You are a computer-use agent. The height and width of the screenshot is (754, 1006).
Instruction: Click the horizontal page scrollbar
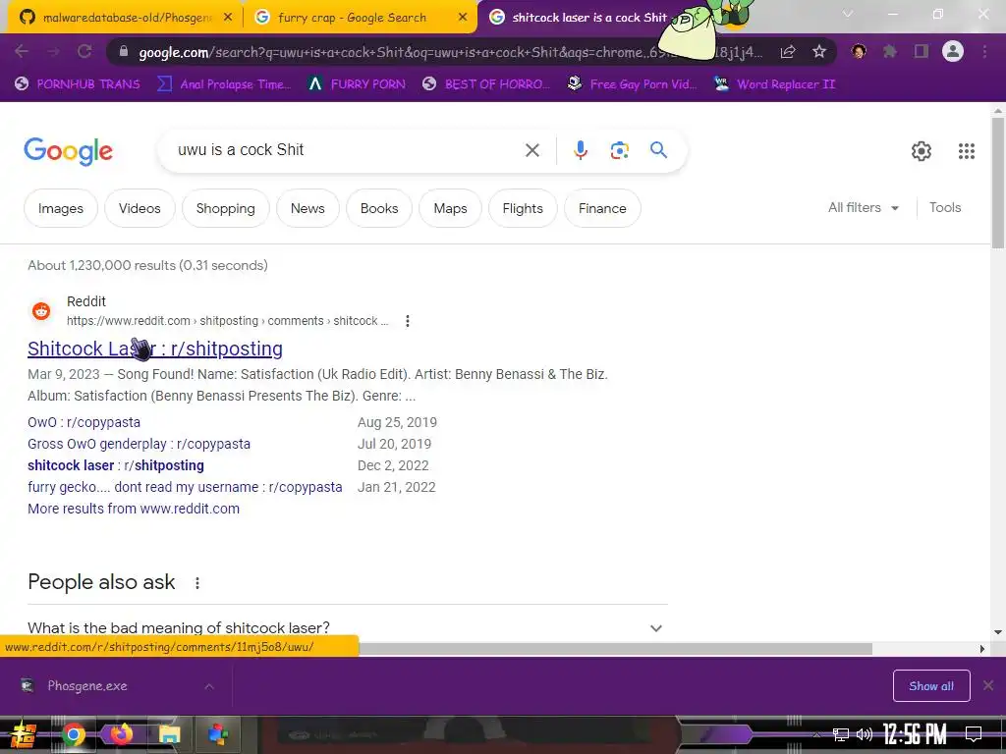615,649
